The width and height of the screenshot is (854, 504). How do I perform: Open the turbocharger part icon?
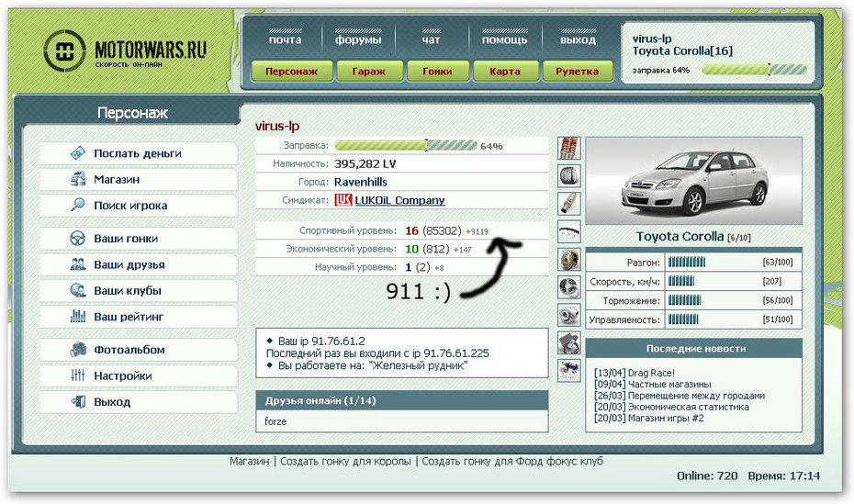pos(569,315)
